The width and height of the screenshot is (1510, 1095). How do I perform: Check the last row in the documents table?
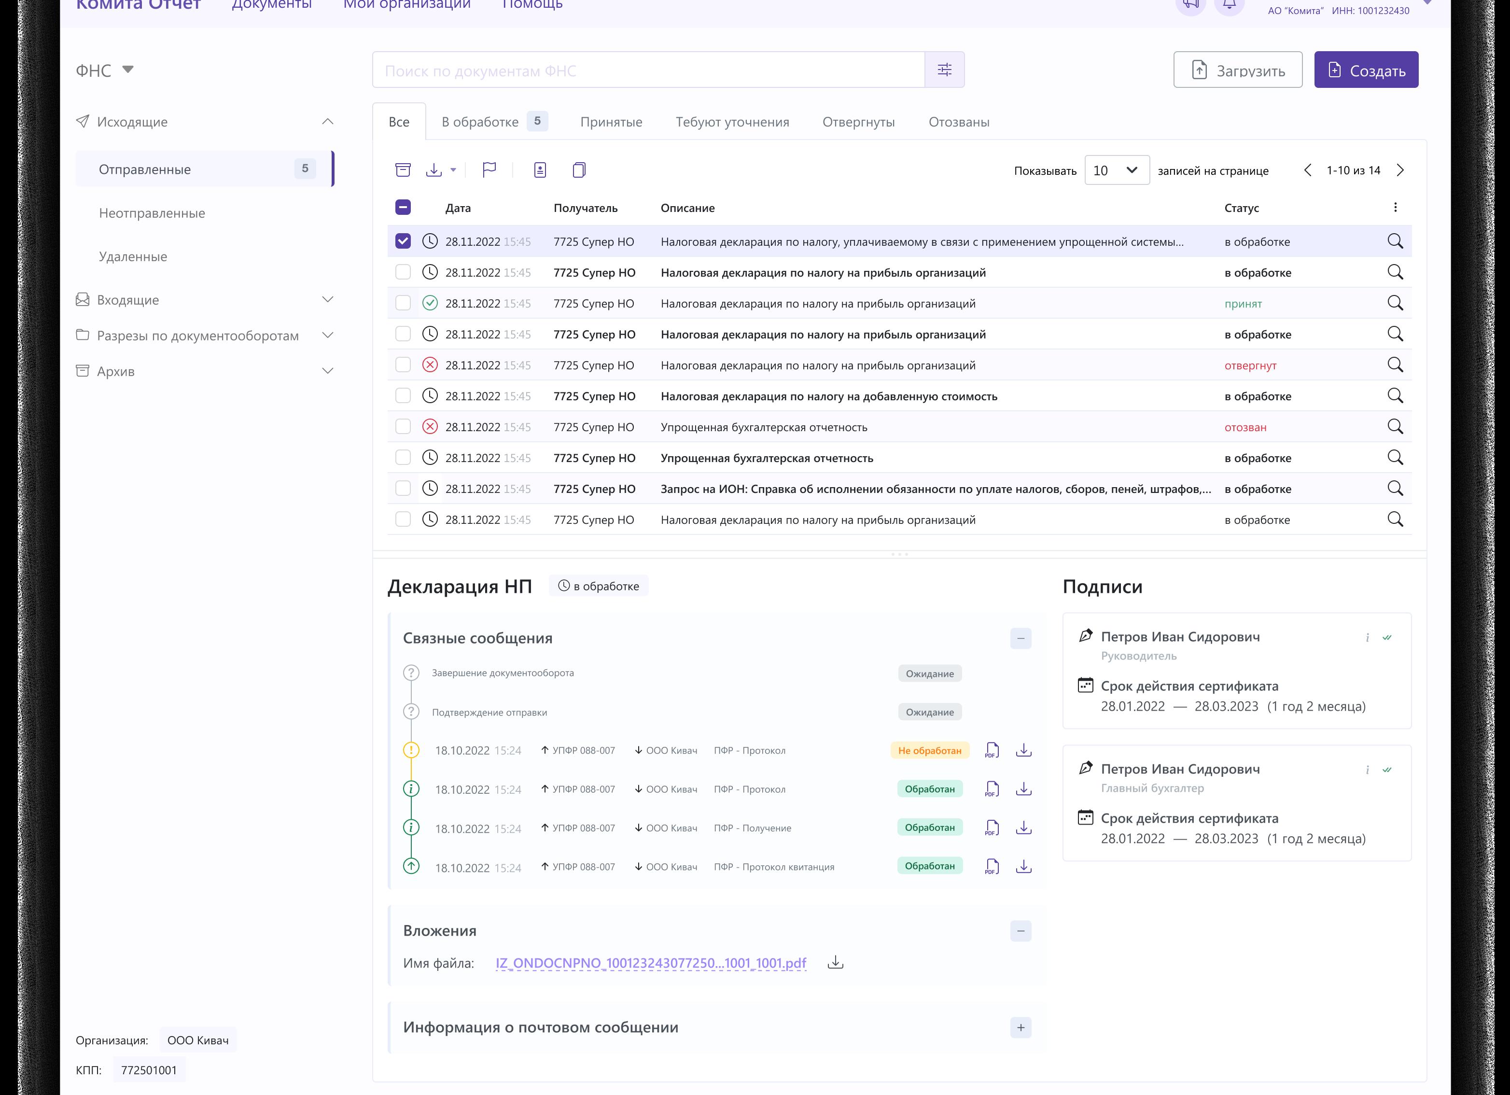coord(403,519)
